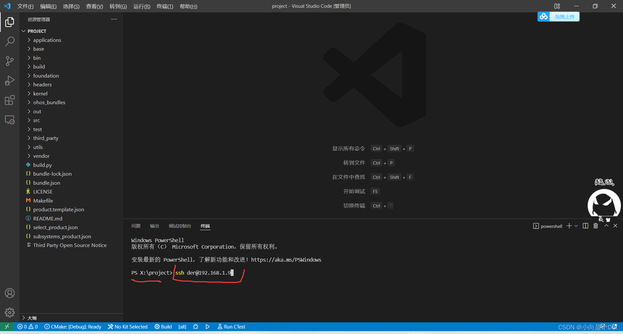The height and width of the screenshot is (334, 623).
Task: Customize layout icon in title bar
Action: coord(557,6)
